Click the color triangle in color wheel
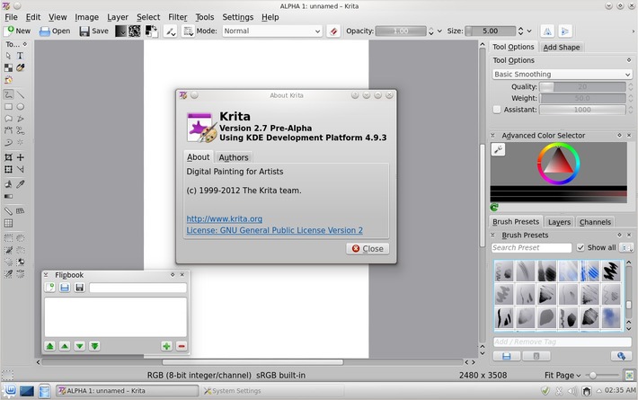 coord(558,164)
